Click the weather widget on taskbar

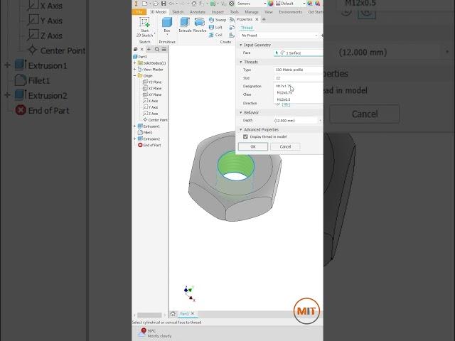155,333
